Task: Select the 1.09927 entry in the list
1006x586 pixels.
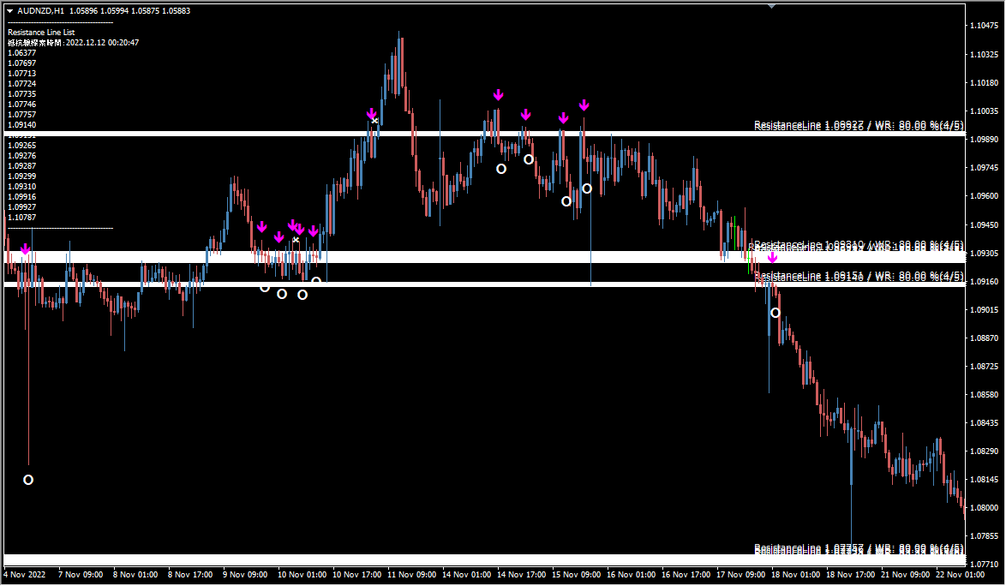Action: point(21,206)
